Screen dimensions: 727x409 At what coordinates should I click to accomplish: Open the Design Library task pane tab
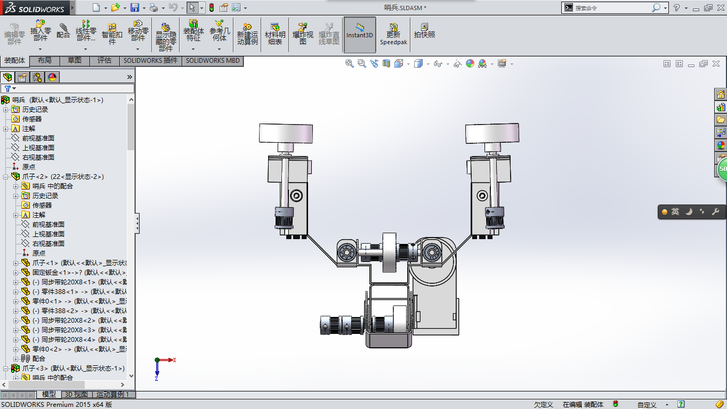721,107
